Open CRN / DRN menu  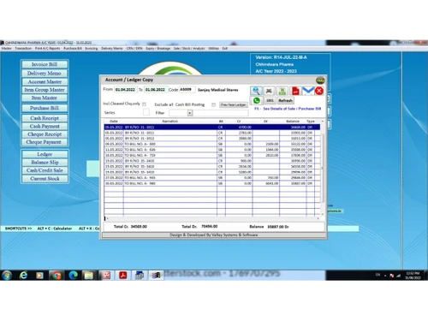click(x=134, y=49)
